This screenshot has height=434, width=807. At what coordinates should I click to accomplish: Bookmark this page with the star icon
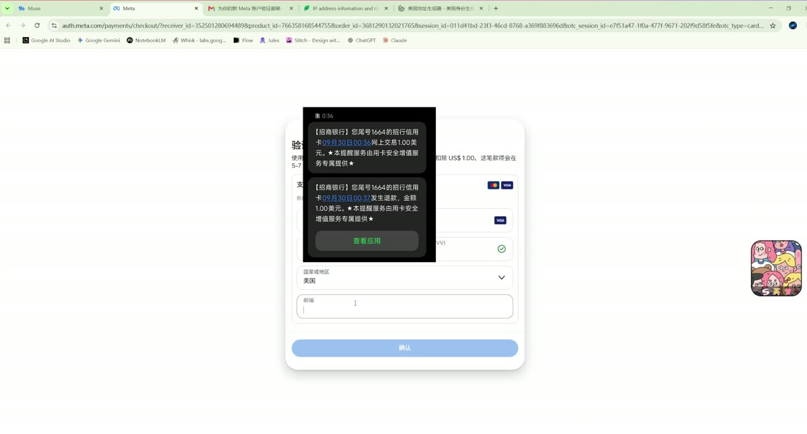click(773, 26)
